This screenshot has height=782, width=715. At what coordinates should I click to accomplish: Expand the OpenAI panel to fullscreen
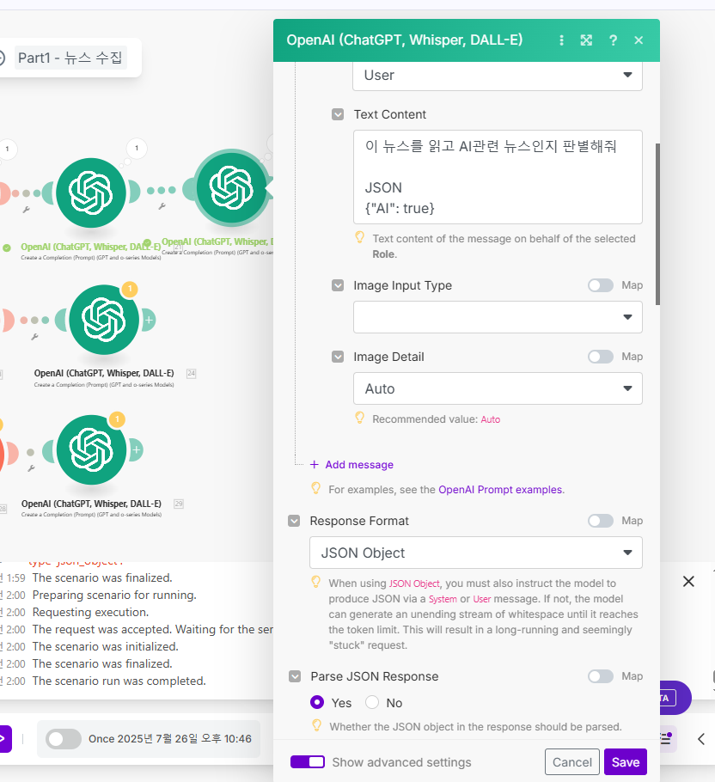[x=586, y=40]
